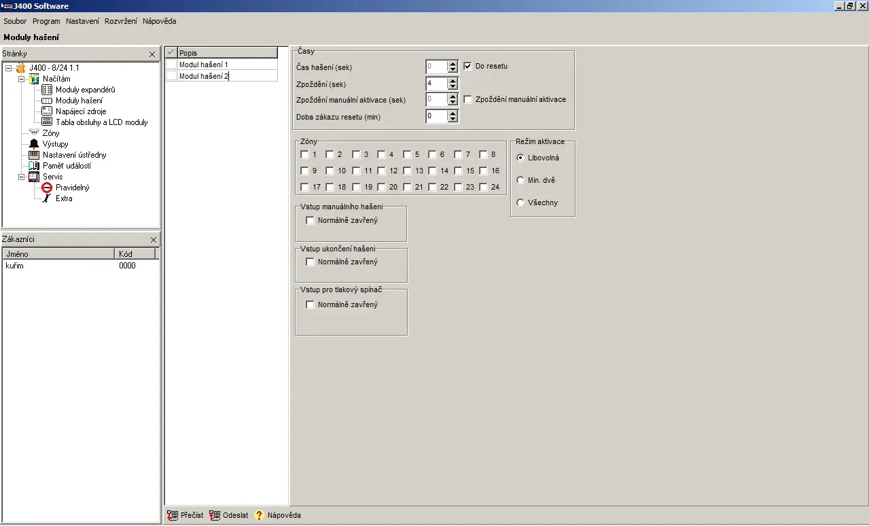Enable Zpoždění manuální aktivace checkbox

tap(467, 100)
